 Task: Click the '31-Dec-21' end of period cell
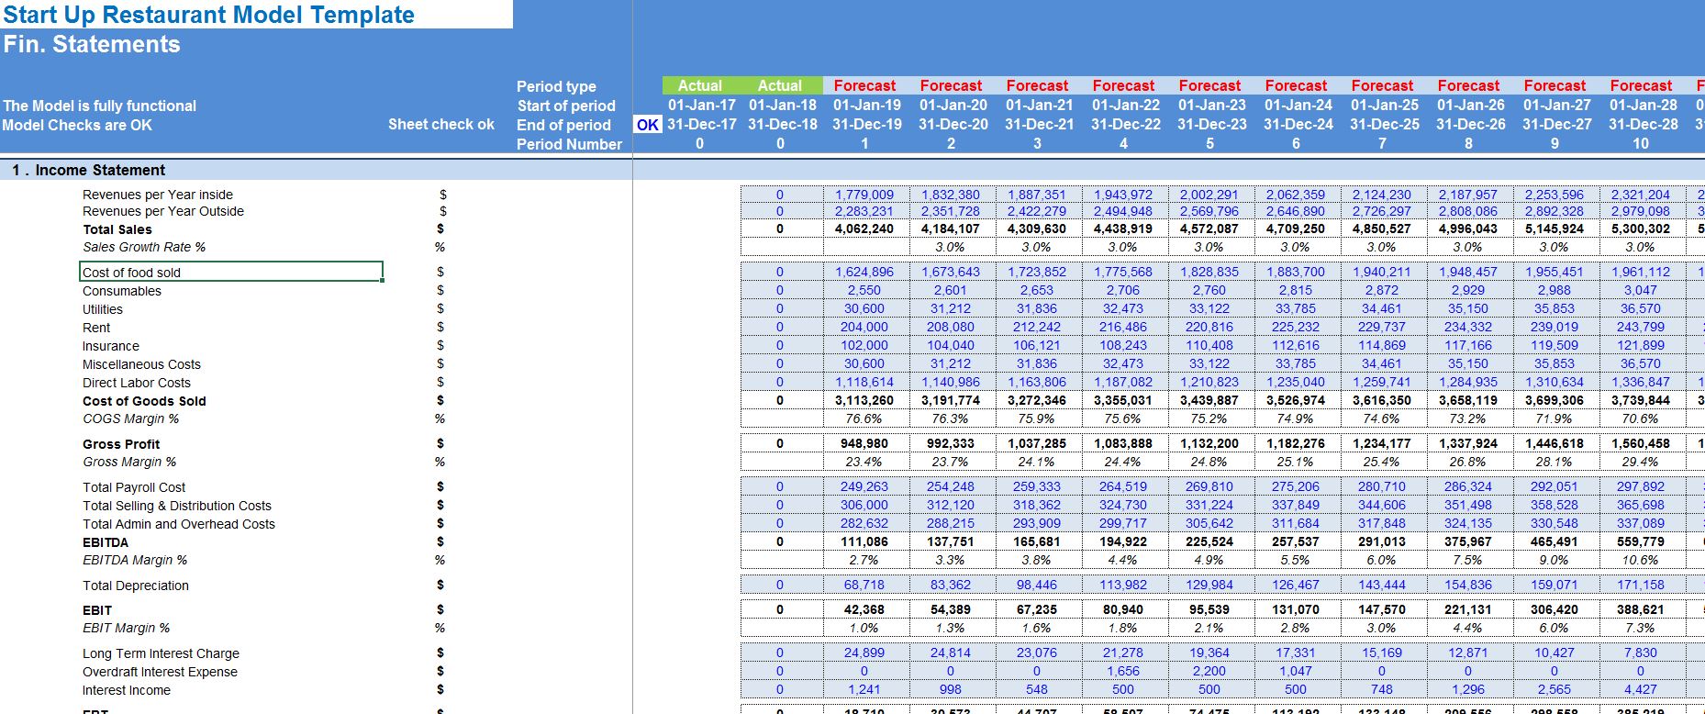pyautogui.click(x=1037, y=124)
